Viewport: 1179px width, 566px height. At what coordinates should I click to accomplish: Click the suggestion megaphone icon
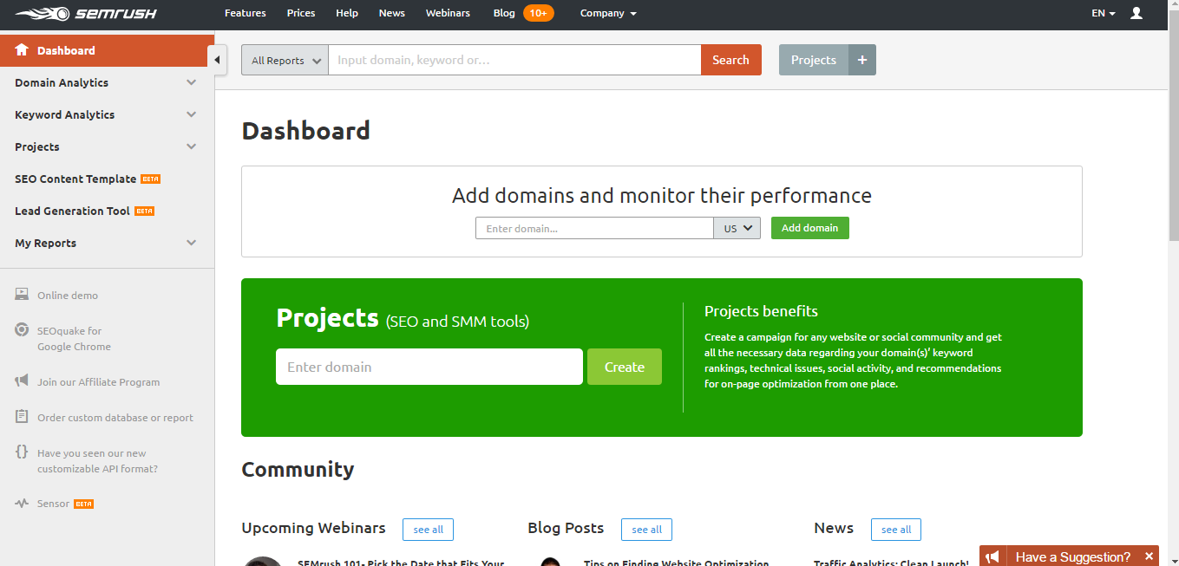tap(994, 556)
